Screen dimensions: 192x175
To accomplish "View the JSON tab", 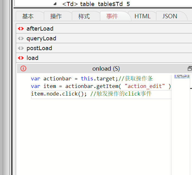I will click(170, 16).
